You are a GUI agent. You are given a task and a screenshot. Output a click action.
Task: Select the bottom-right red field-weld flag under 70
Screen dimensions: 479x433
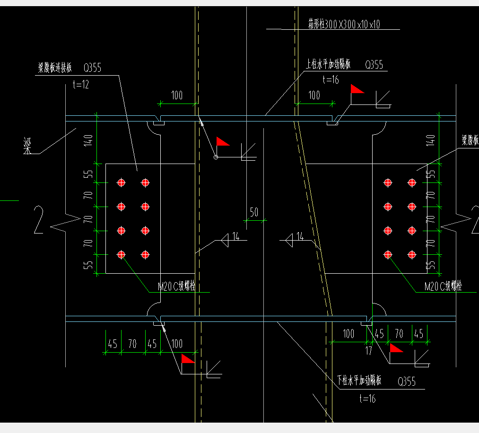click(396, 348)
